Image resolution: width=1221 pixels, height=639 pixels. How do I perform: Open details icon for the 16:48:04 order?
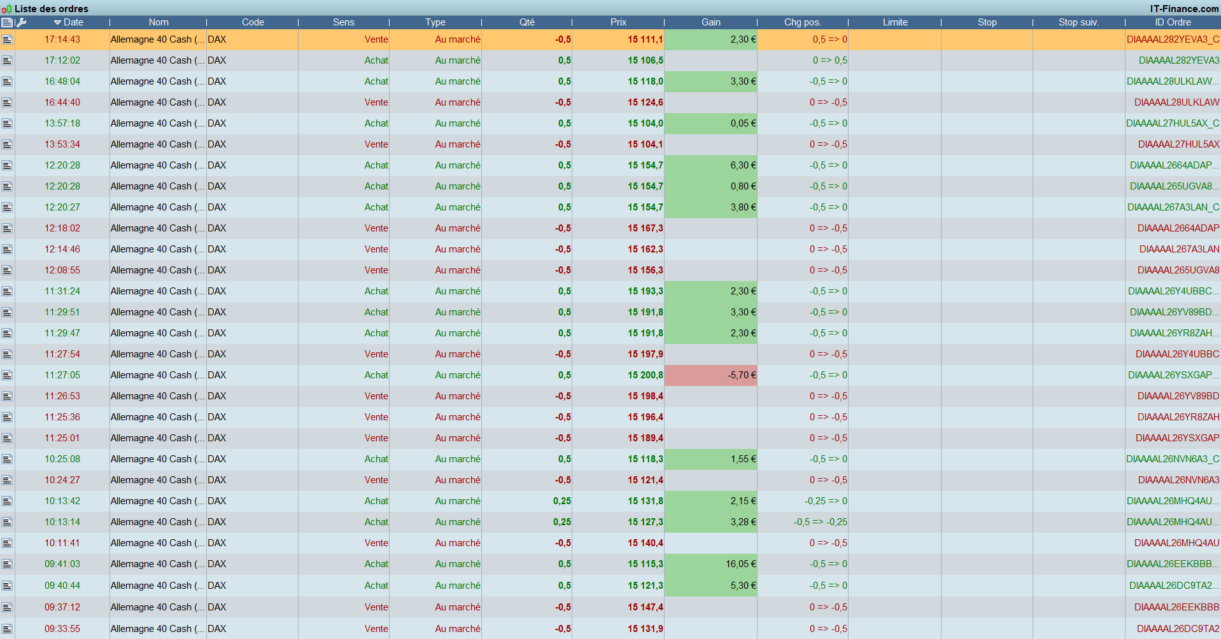pos(7,81)
